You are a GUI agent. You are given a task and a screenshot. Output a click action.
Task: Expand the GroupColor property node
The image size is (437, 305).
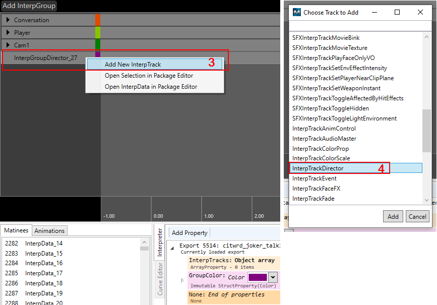pyautogui.click(x=182, y=280)
